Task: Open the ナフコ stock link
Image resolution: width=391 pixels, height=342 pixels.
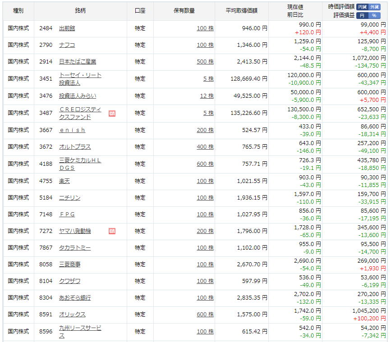Action: (67, 45)
